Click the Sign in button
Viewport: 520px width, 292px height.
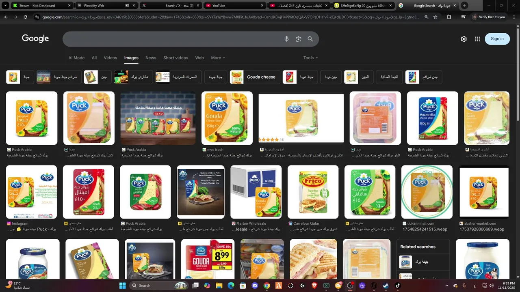click(x=497, y=39)
